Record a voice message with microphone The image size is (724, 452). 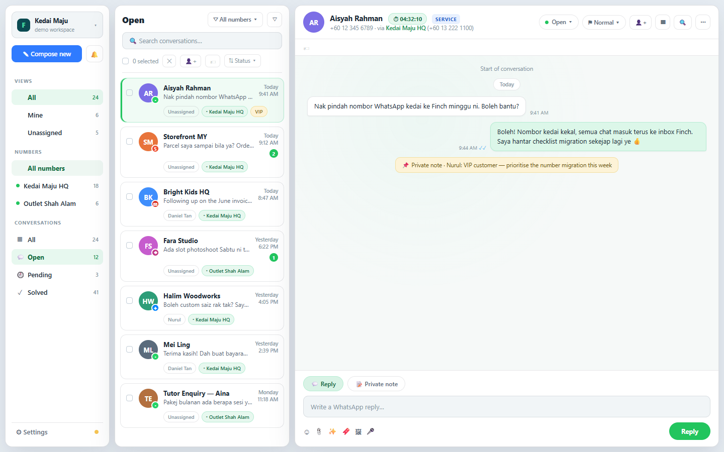tap(371, 432)
